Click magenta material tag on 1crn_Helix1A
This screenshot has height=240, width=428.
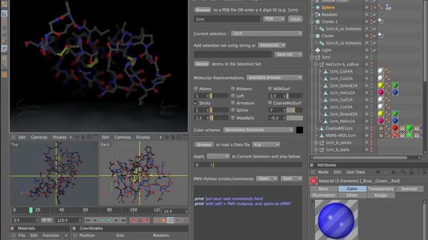381,121
